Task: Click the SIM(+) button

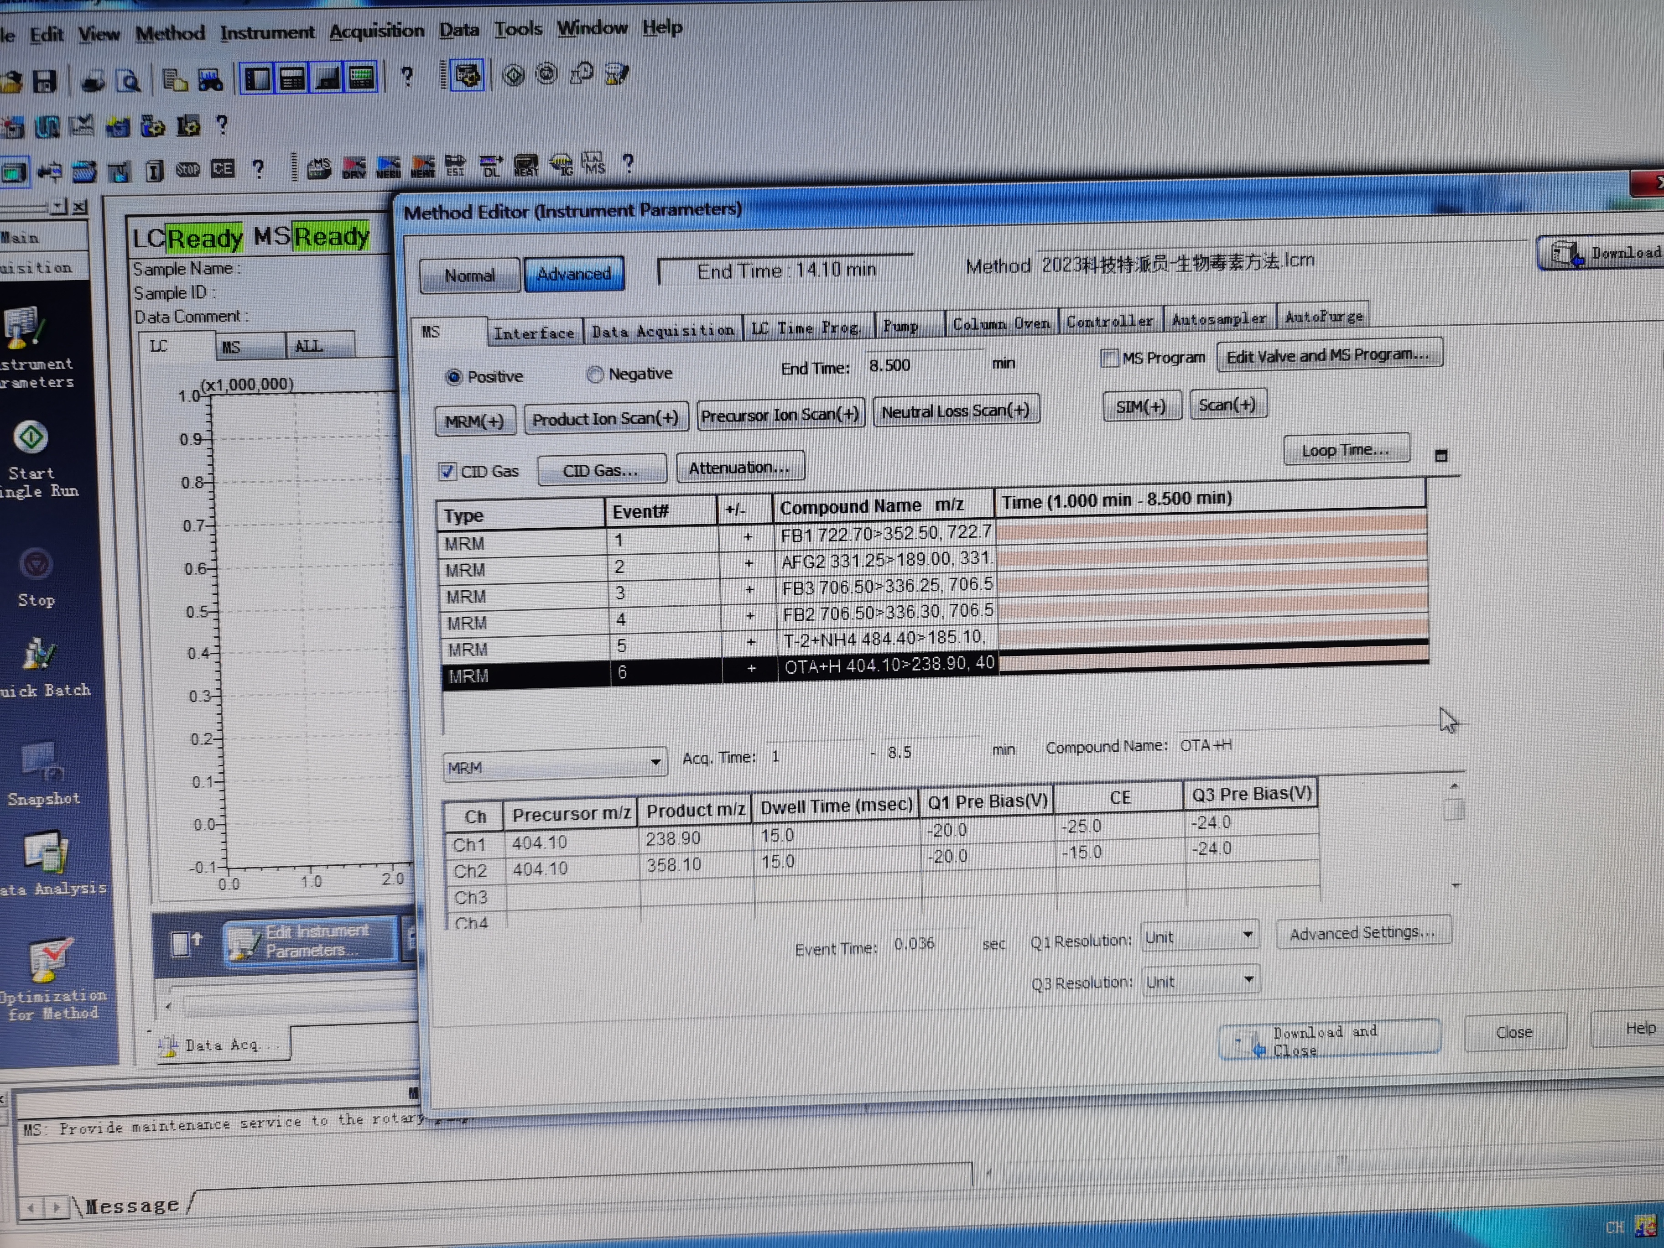Action: coord(1141,407)
